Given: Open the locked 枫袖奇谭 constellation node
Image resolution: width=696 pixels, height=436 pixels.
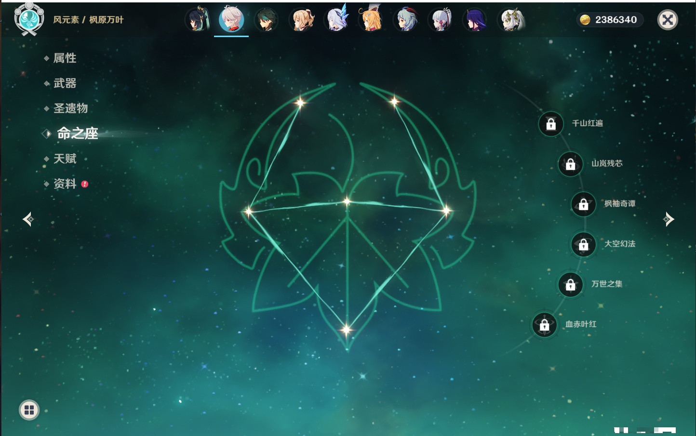Looking at the screenshot, I should 584,204.
